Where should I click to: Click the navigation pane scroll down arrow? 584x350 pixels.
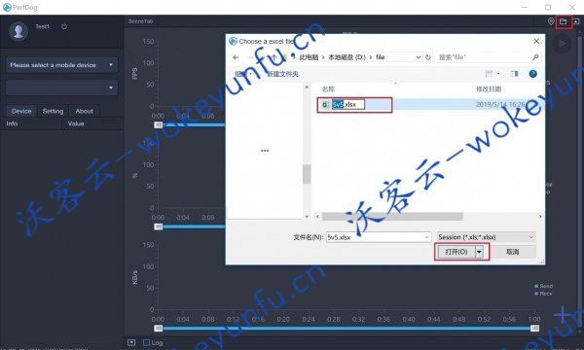tap(307, 216)
